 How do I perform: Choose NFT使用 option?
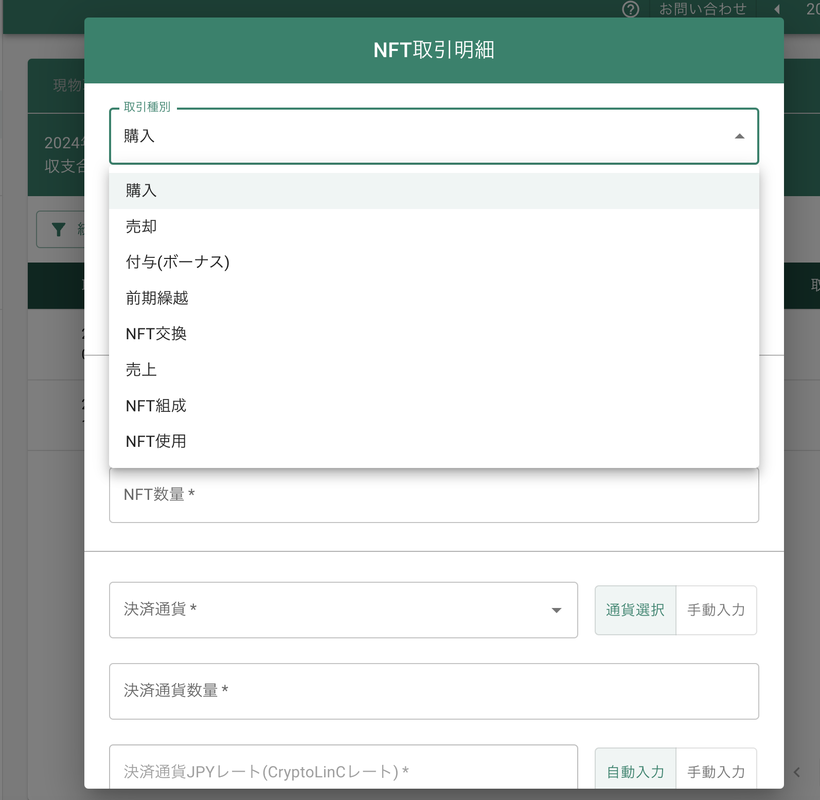click(434, 441)
